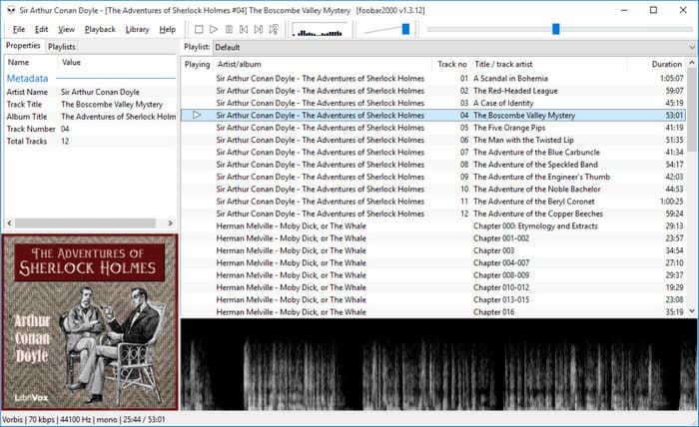This screenshot has height=427, width=699.
Task: Select Moby Dick Chapter 001-002
Action: click(x=432, y=238)
